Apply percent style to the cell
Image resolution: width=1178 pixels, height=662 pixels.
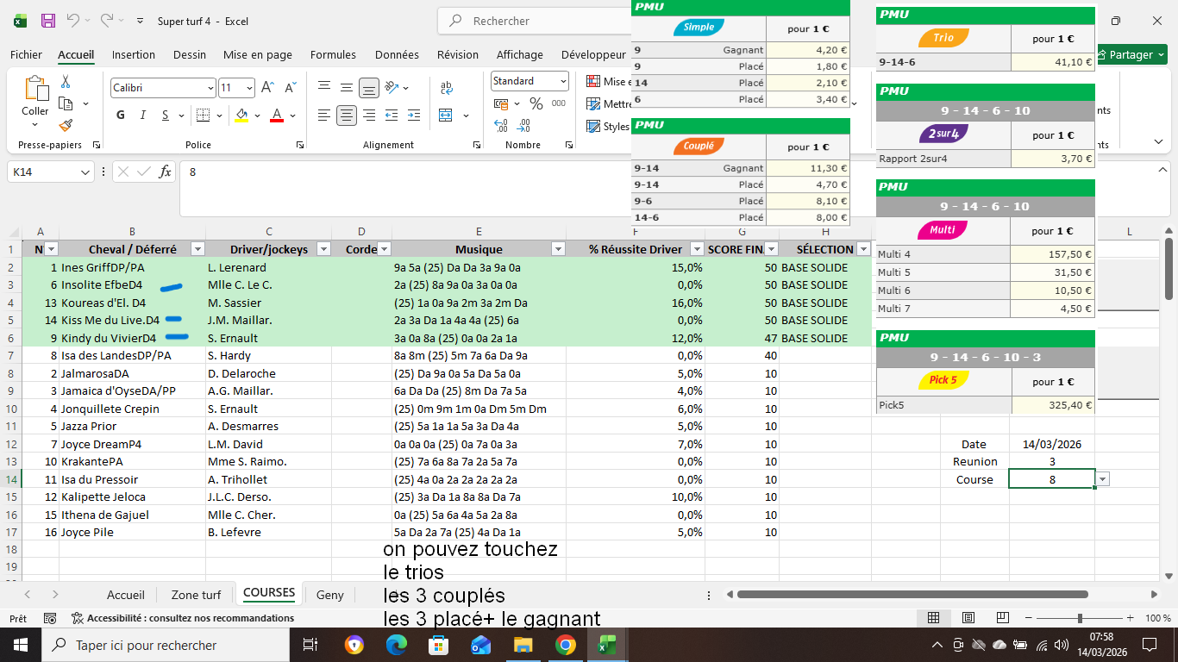coord(536,103)
